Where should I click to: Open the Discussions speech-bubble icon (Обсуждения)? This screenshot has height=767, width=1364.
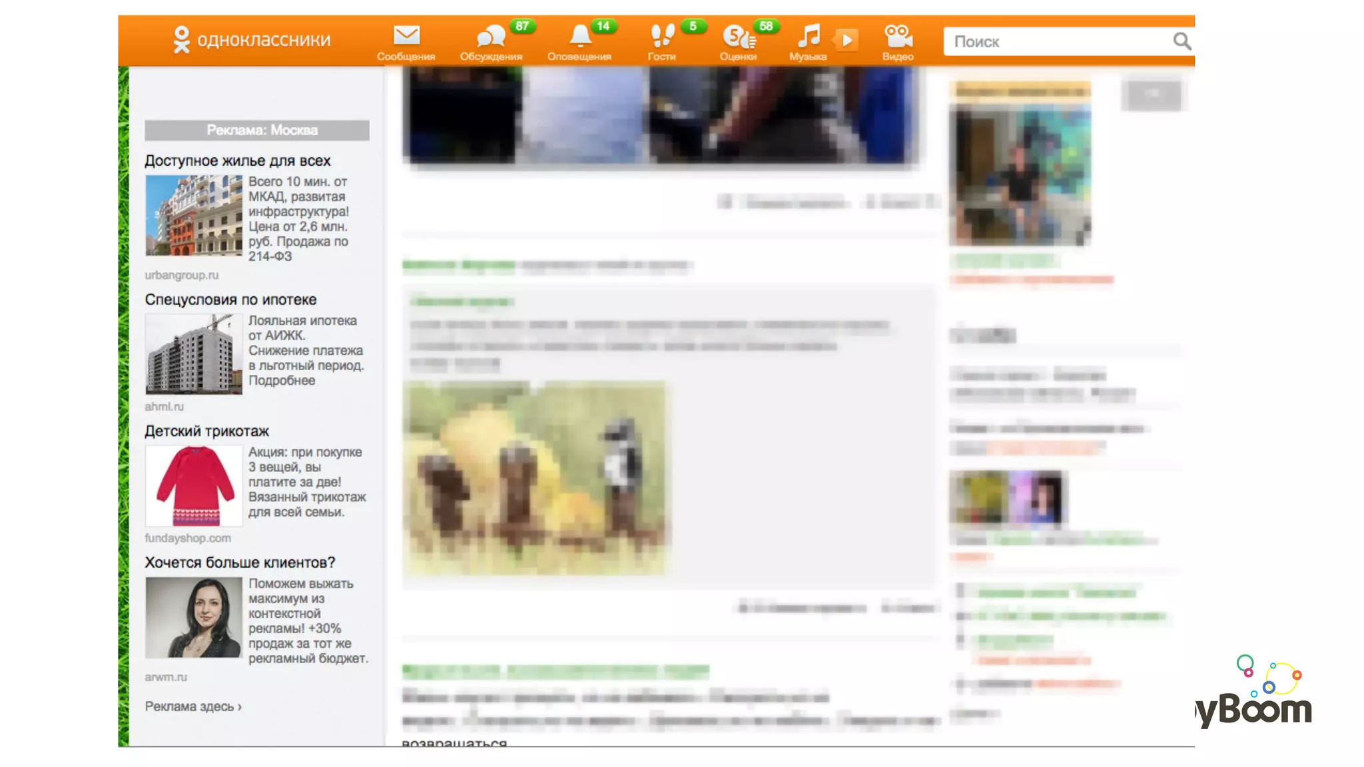(492, 36)
